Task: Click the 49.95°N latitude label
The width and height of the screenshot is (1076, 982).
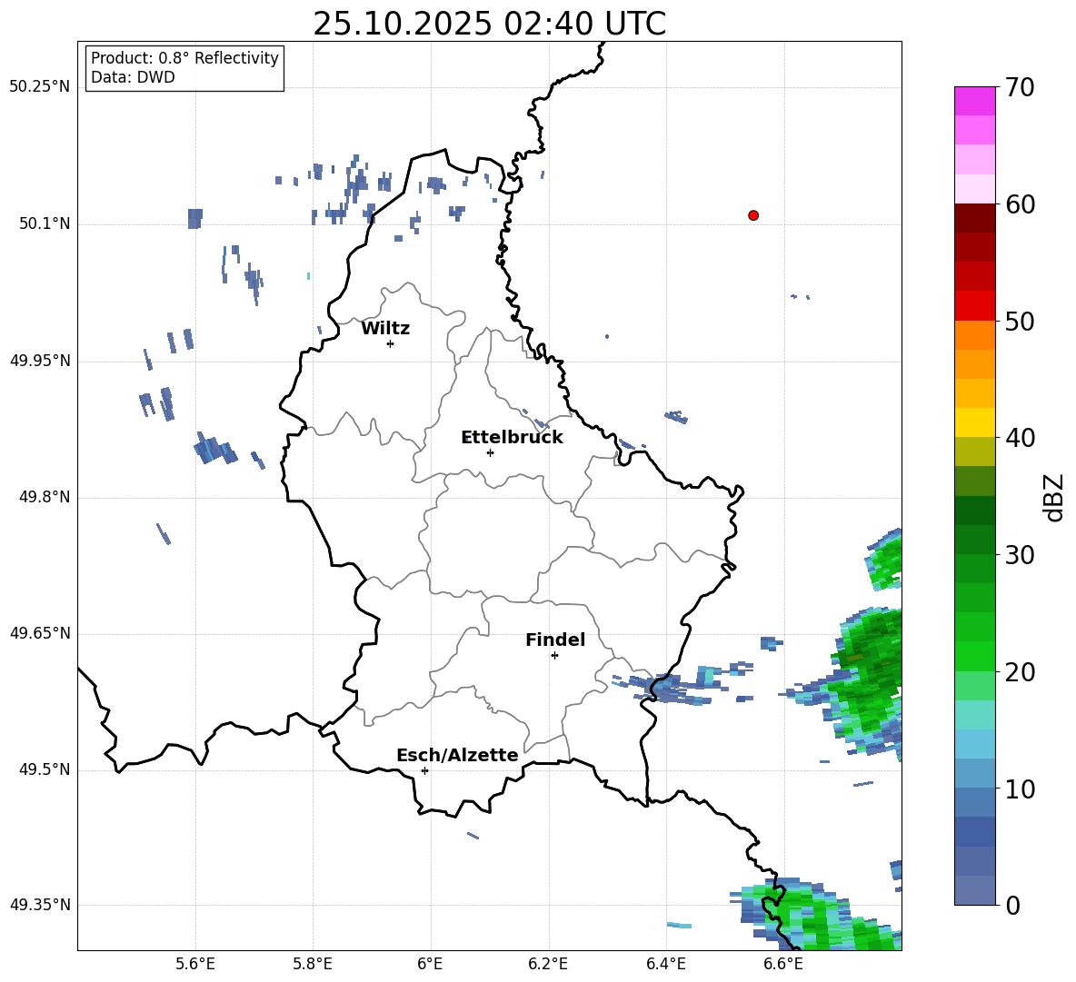Action: 40,361
